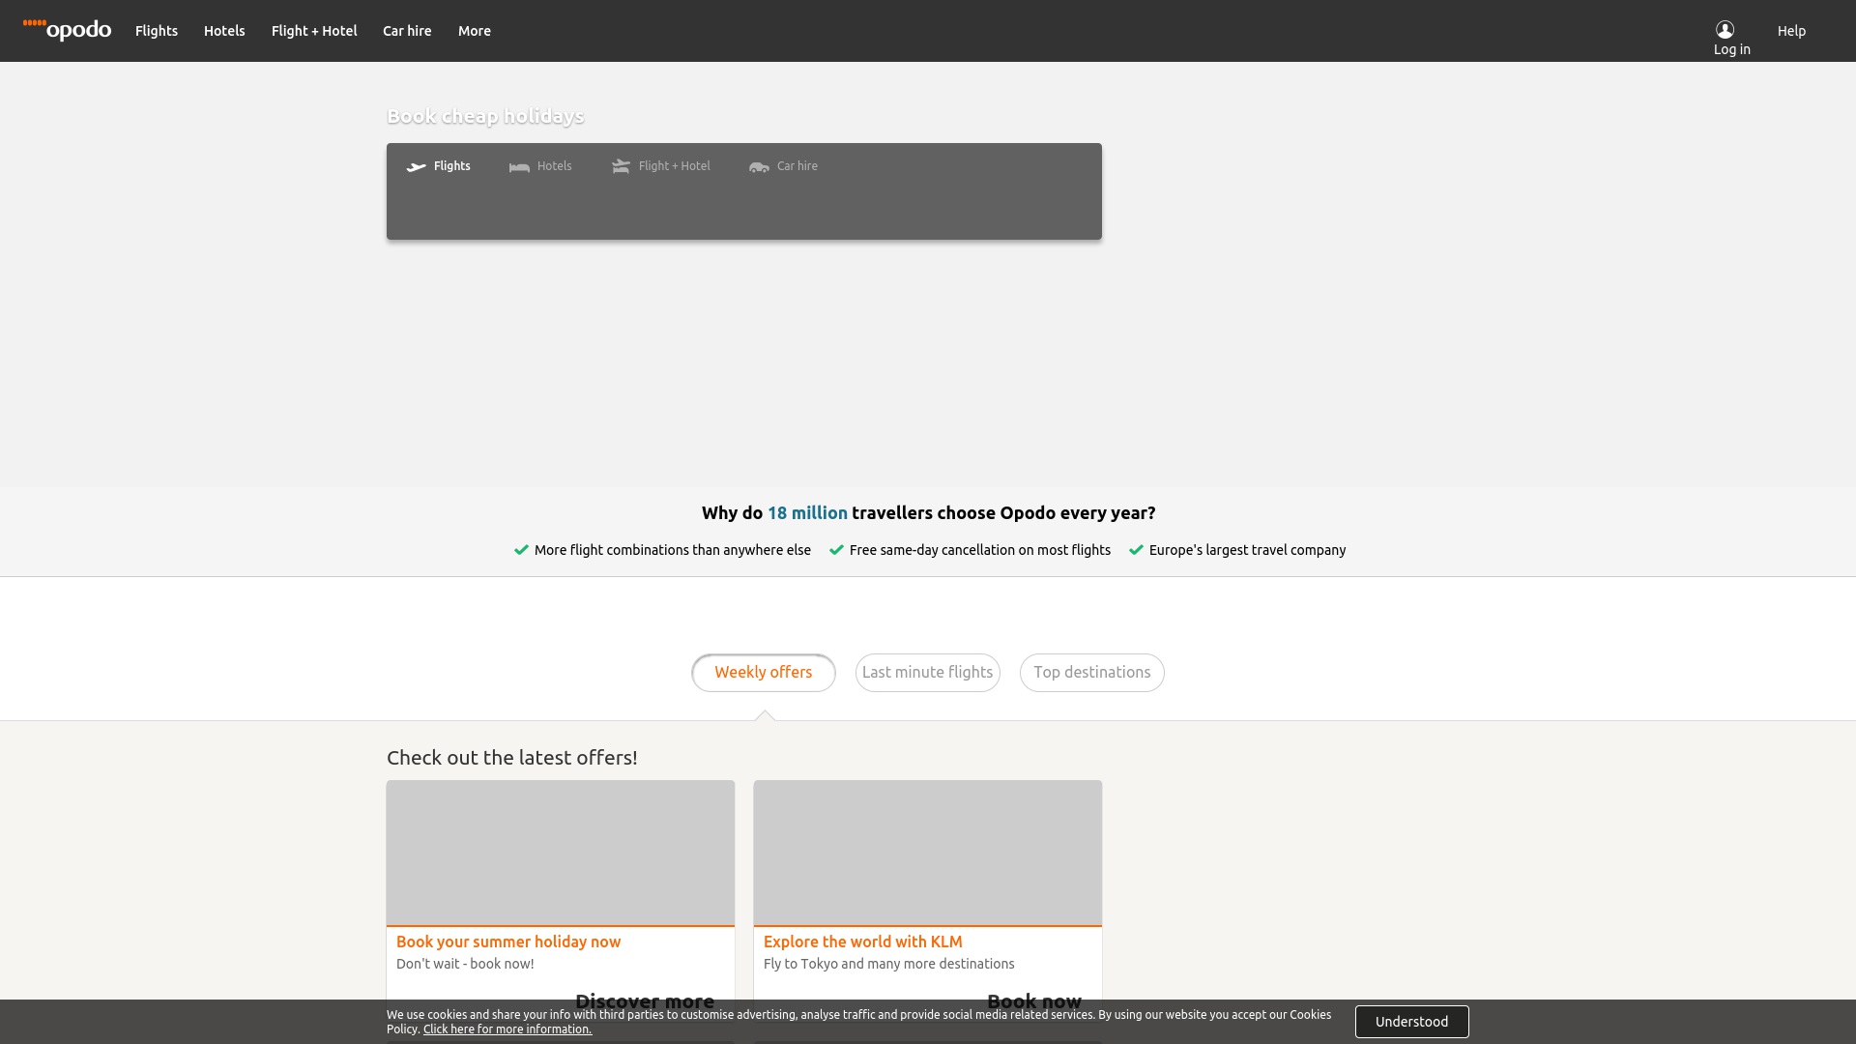The height and width of the screenshot is (1044, 1856).
Task: Click the Opodo logo
Action: 67,29
